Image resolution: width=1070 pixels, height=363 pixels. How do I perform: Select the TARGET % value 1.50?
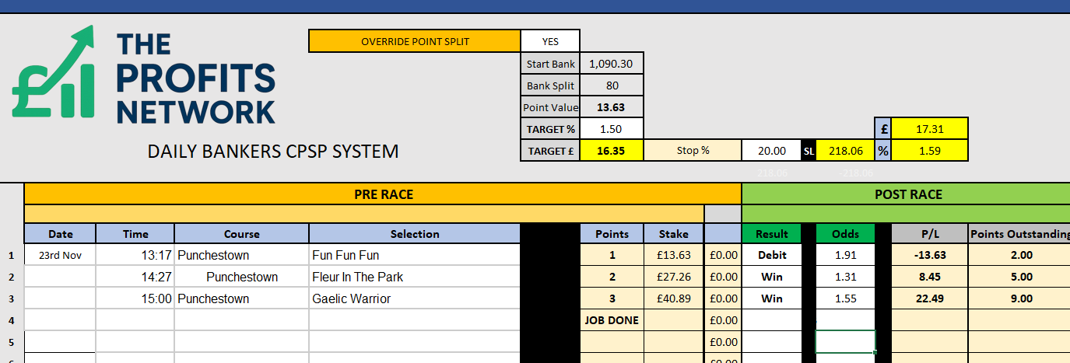[x=611, y=129]
